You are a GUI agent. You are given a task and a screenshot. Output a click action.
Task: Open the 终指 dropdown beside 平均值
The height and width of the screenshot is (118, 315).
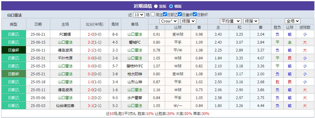251,21
